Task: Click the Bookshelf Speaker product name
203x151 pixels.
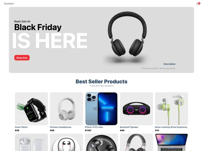Action: click(129, 127)
